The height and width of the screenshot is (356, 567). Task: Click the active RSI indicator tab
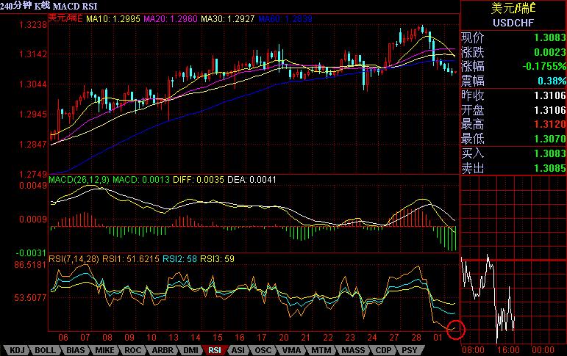[215, 350]
